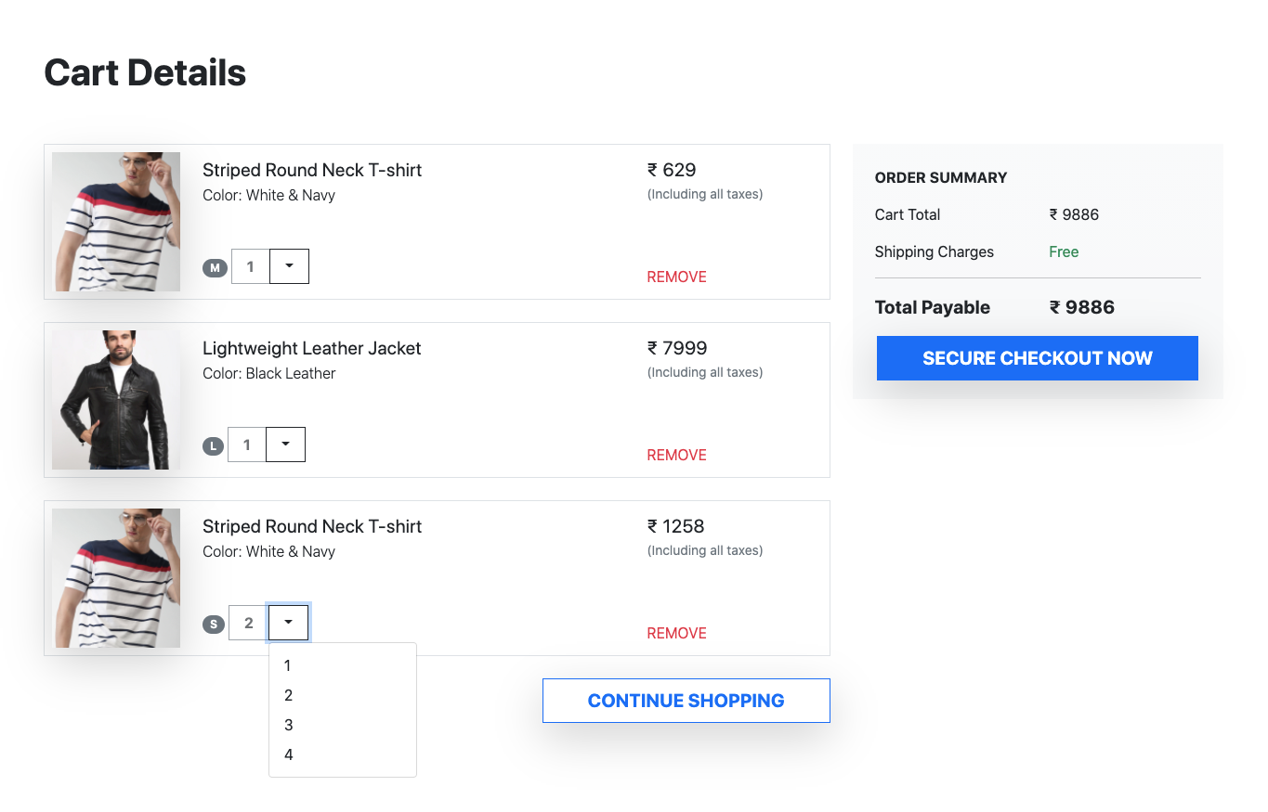Click CONTINUE SHOPPING
The width and height of the screenshot is (1268, 812).
tap(686, 700)
